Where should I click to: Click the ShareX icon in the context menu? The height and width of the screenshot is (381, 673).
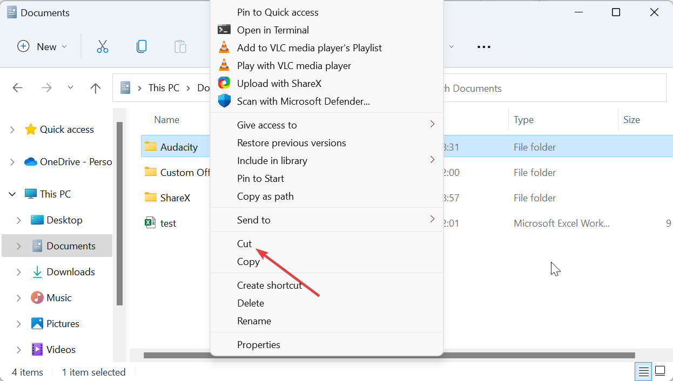(x=224, y=83)
